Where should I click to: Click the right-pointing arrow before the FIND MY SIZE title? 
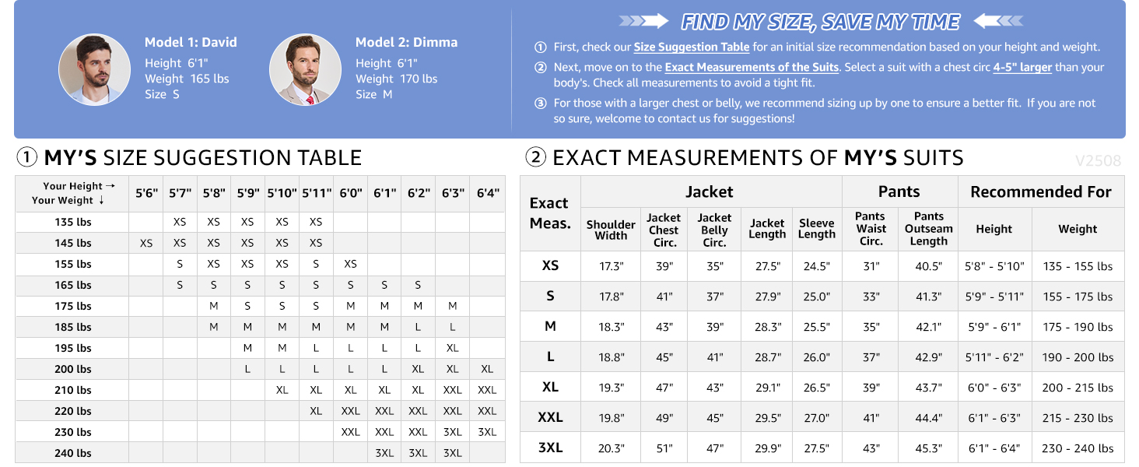coord(643,21)
